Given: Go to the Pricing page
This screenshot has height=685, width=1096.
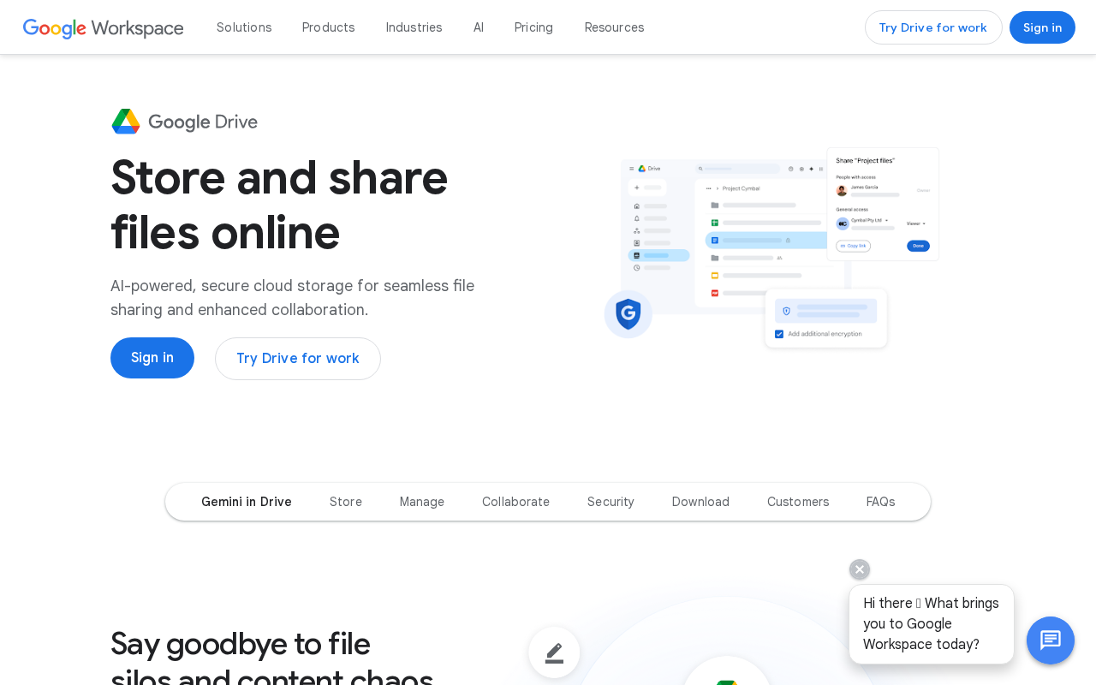Looking at the screenshot, I should 533,27.
